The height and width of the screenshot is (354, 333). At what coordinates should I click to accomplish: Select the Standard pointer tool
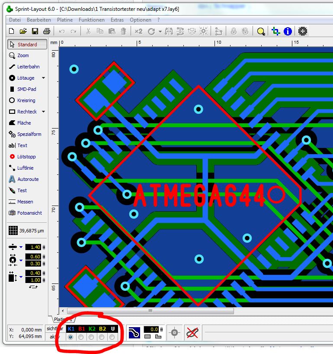(27, 45)
